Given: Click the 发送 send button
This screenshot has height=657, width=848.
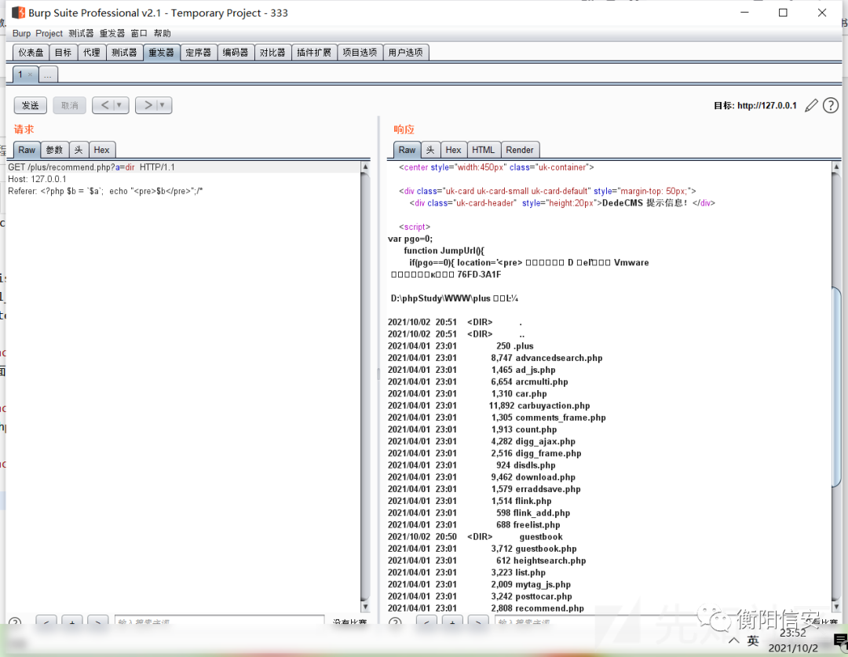Looking at the screenshot, I should click(x=31, y=105).
